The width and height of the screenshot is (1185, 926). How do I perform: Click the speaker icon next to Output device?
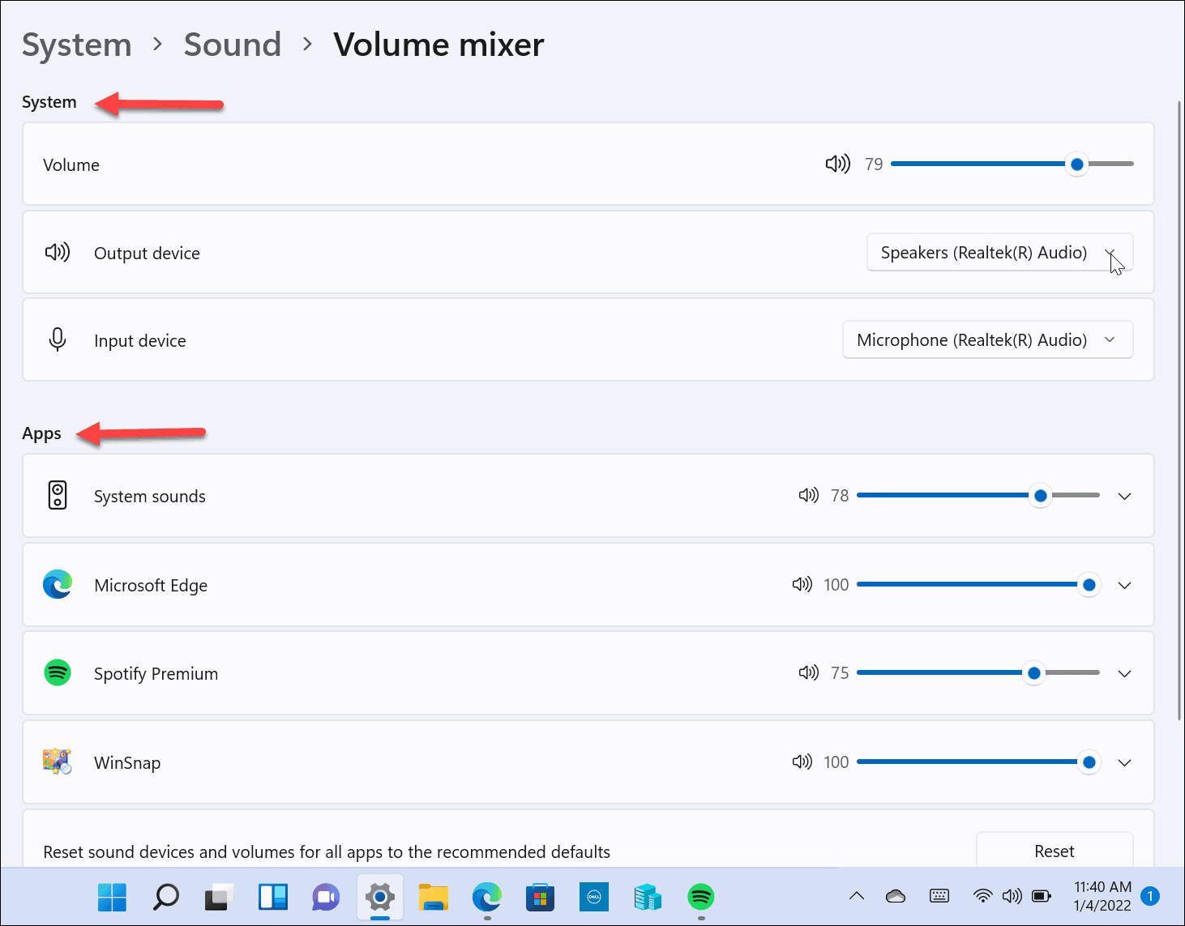[57, 252]
